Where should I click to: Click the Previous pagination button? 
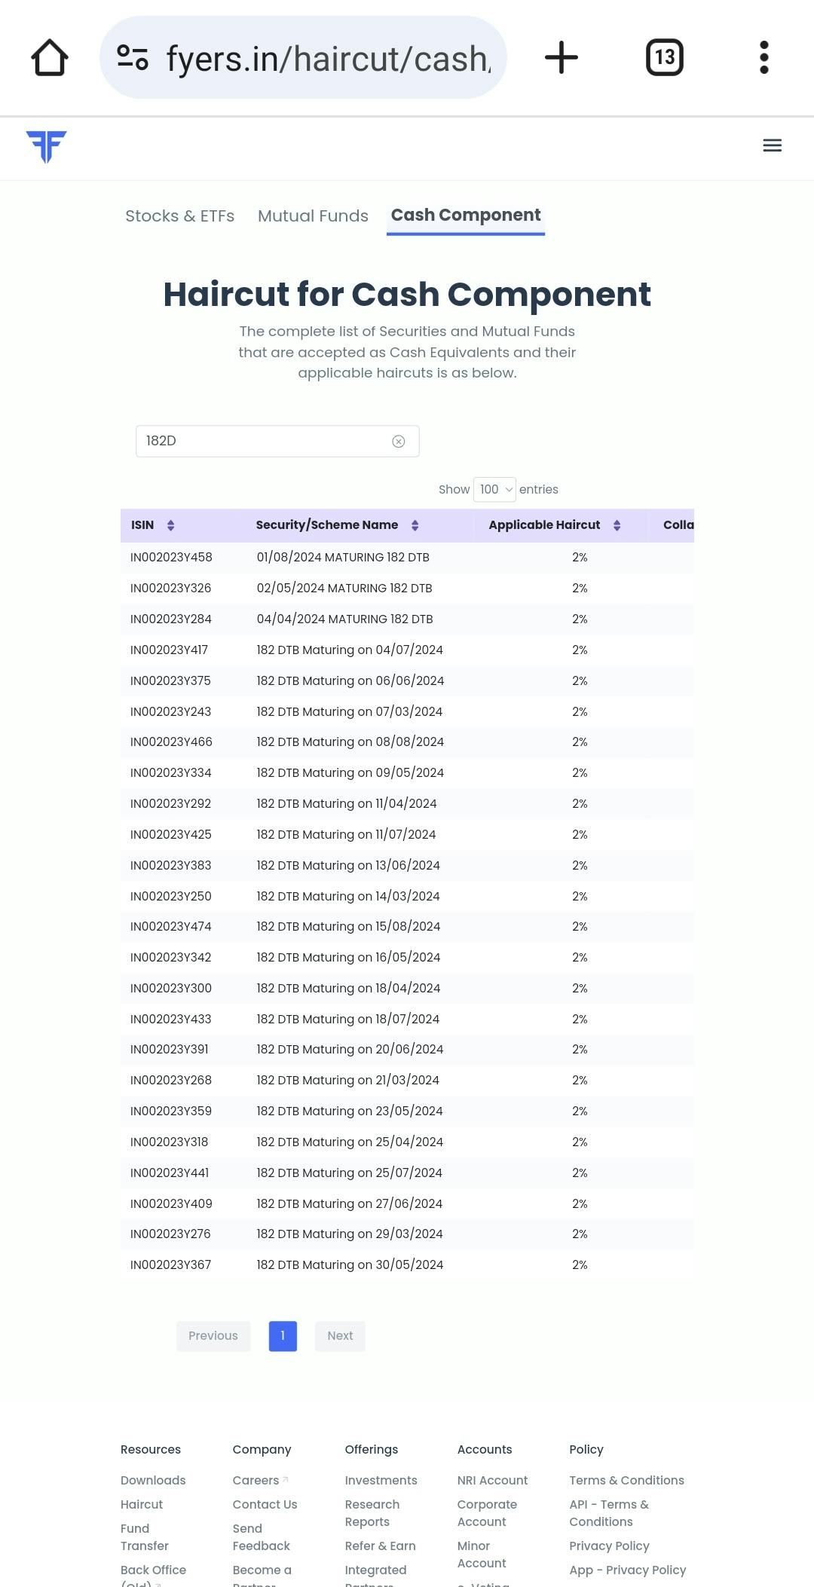click(213, 1336)
